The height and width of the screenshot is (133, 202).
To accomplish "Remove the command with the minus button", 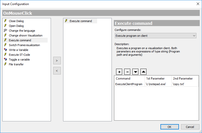I will (127, 72).
